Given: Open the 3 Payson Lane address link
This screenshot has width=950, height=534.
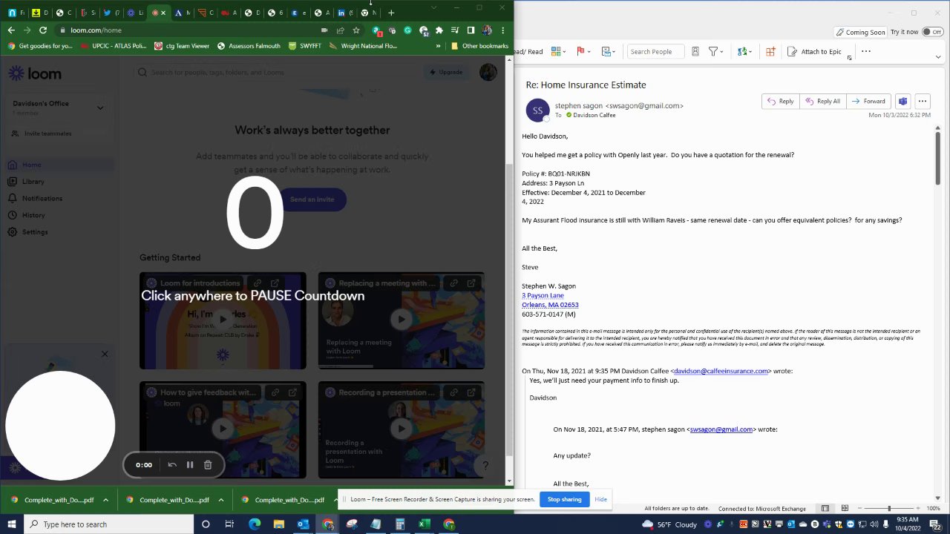Looking at the screenshot, I should (x=543, y=295).
